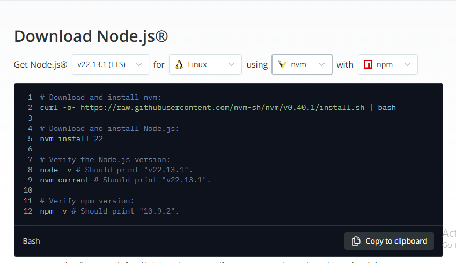
Task: Click the 'Get Node.js®' label
Action: pyautogui.click(x=40, y=64)
